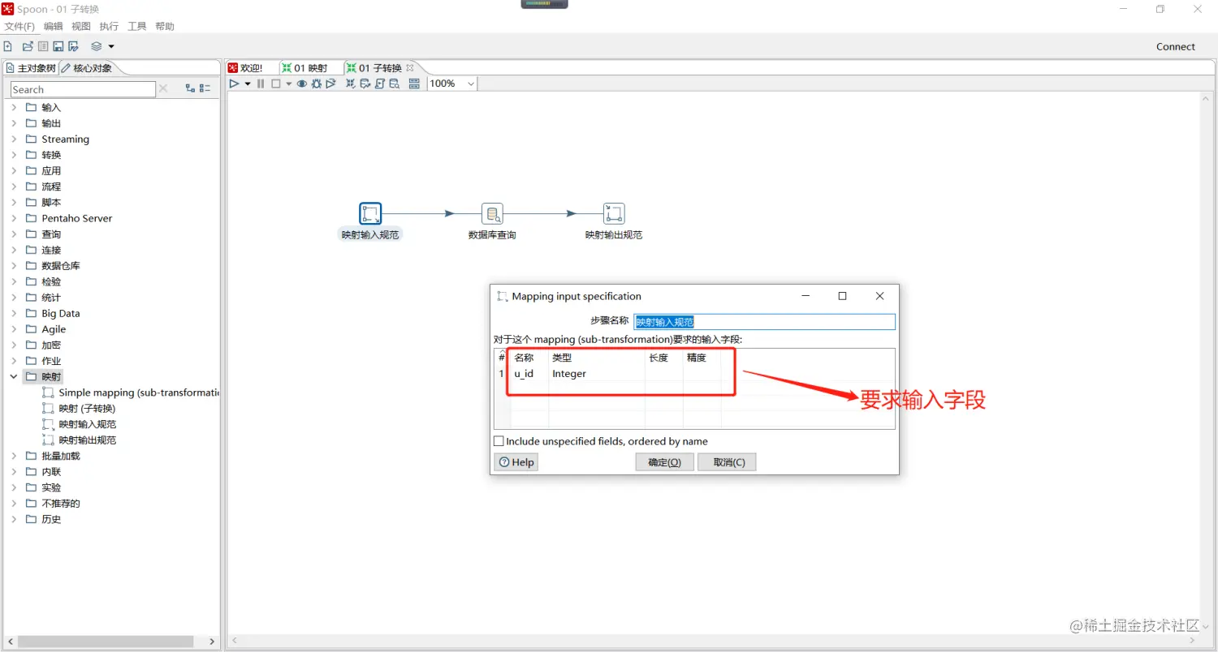The image size is (1218, 652).
Task: Expand the 输入 folder
Action: tap(14, 107)
